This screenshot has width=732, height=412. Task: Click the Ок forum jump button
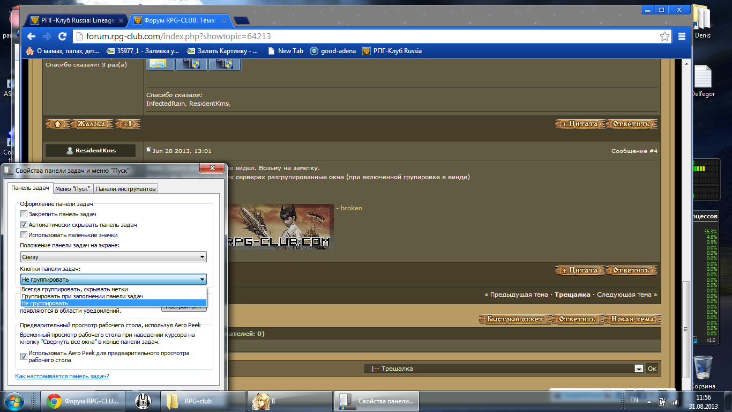tap(652, 369)
